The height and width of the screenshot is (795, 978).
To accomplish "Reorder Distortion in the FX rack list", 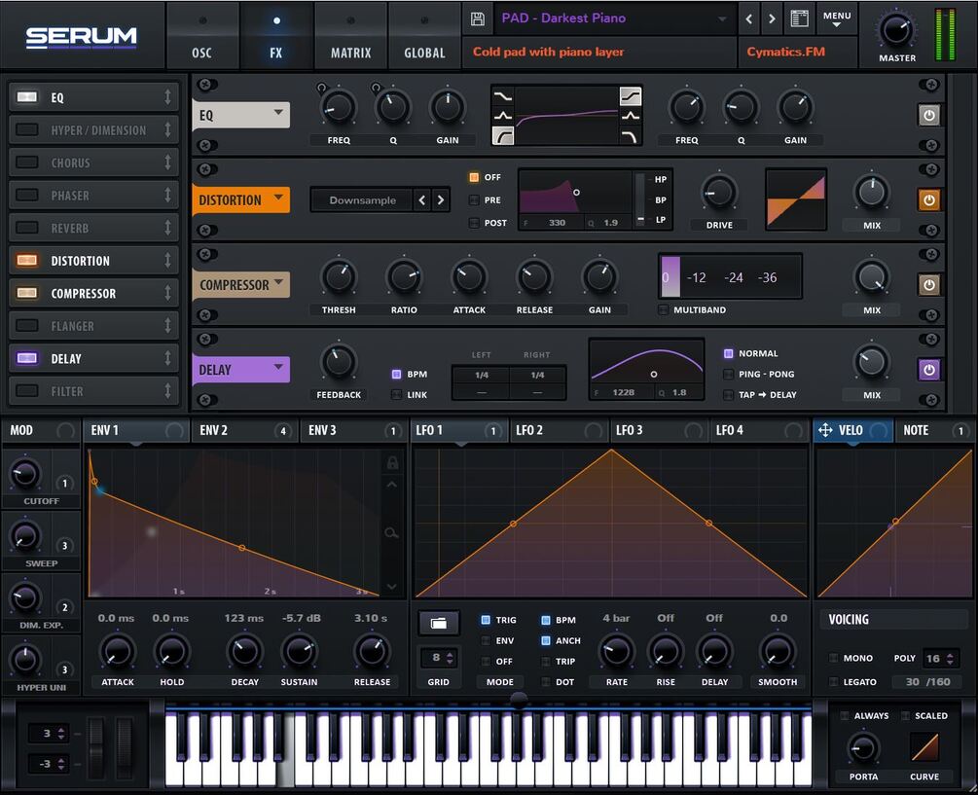I will click(x=167, y=261).
